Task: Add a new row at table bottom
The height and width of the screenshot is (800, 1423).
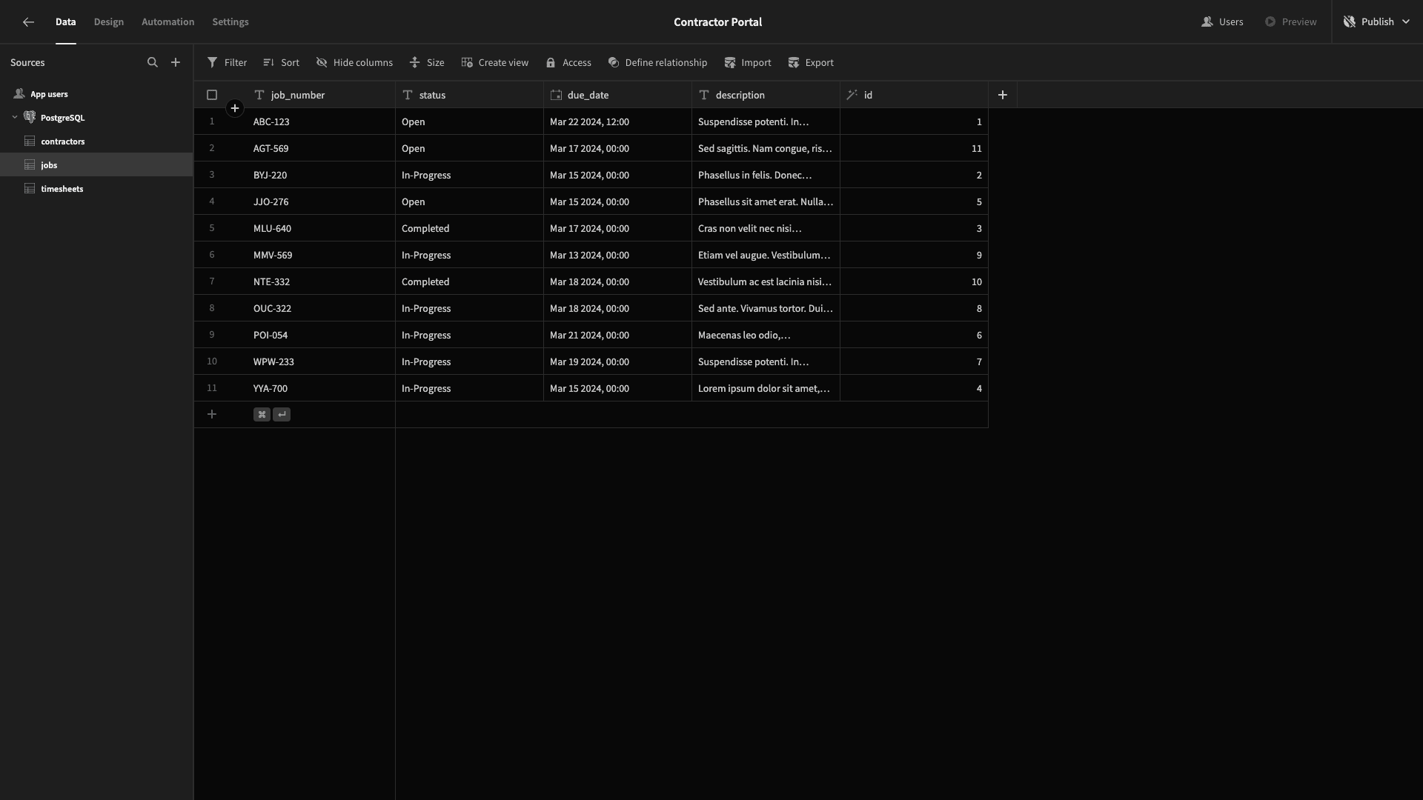Action: pos(212,415)
